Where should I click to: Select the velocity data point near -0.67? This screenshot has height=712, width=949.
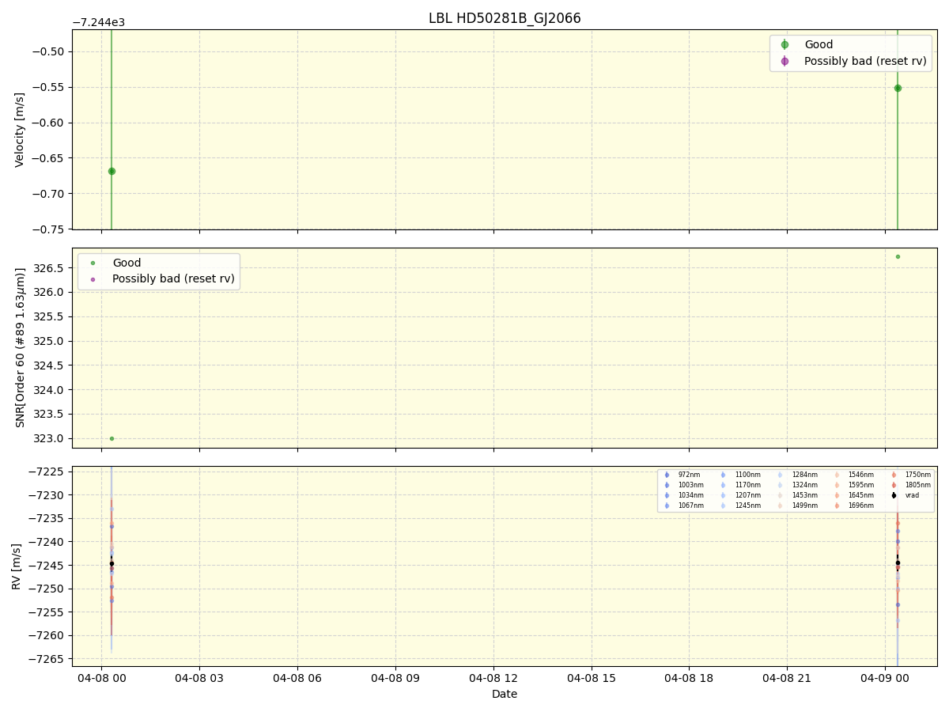112,171
